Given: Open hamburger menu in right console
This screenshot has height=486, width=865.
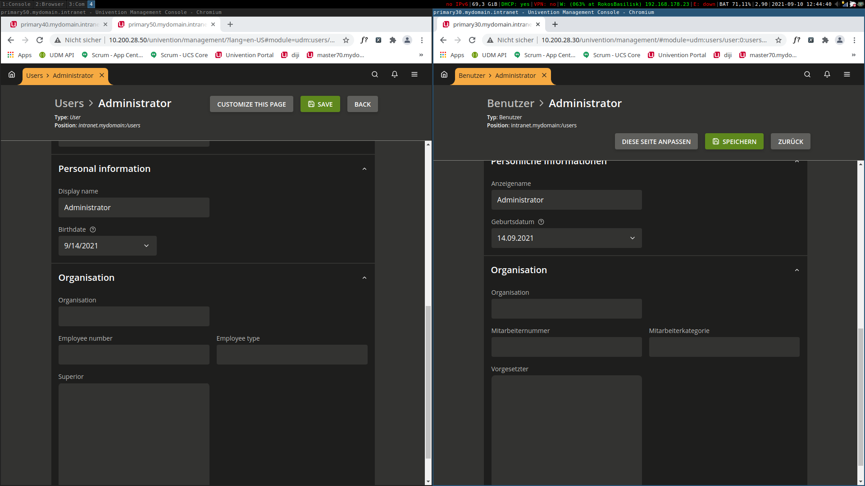Looking at the screenshot, I should point(847,75).
